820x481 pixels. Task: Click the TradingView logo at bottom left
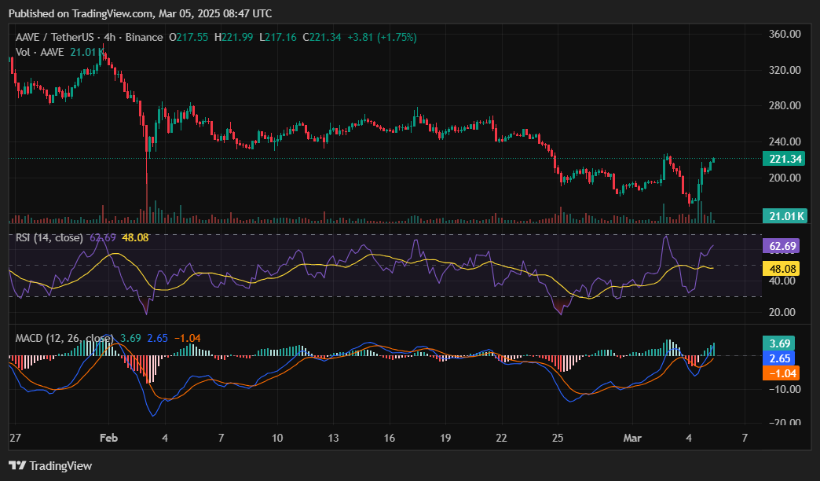pyautogui.click(x=47, y=465)
